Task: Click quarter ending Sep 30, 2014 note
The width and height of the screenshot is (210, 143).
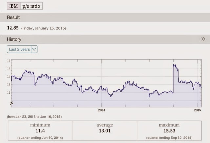Action: [169, 138]
